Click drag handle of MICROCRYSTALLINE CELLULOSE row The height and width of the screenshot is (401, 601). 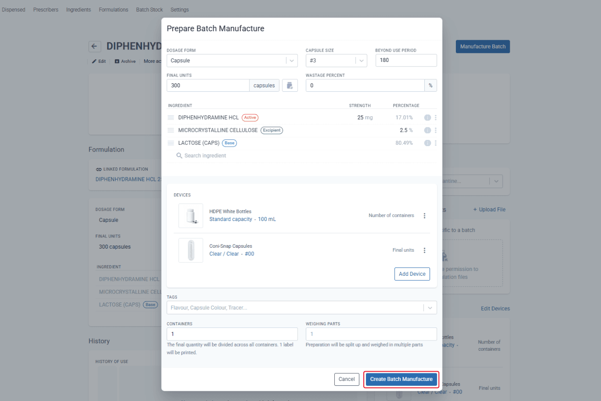point(171,130)
